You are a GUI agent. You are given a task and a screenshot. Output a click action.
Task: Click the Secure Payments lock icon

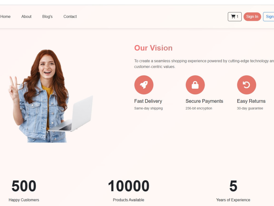pyautogui.click(x=195, y=85)
